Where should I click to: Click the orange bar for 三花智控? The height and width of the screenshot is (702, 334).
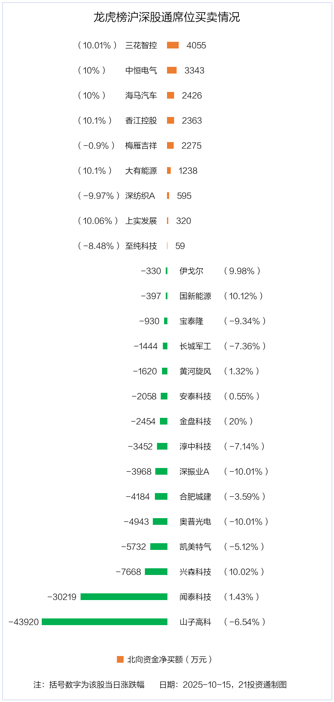(x=173, y=45)
